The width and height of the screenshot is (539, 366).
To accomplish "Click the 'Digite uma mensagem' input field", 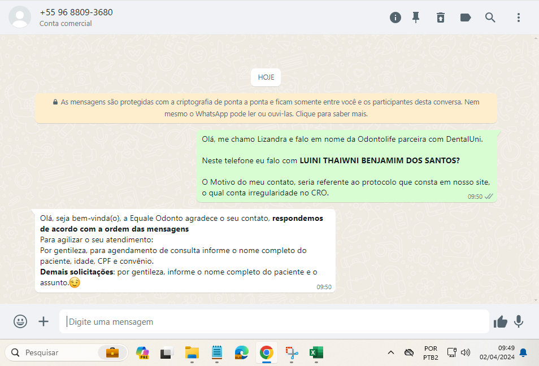I will pos(274,321).
